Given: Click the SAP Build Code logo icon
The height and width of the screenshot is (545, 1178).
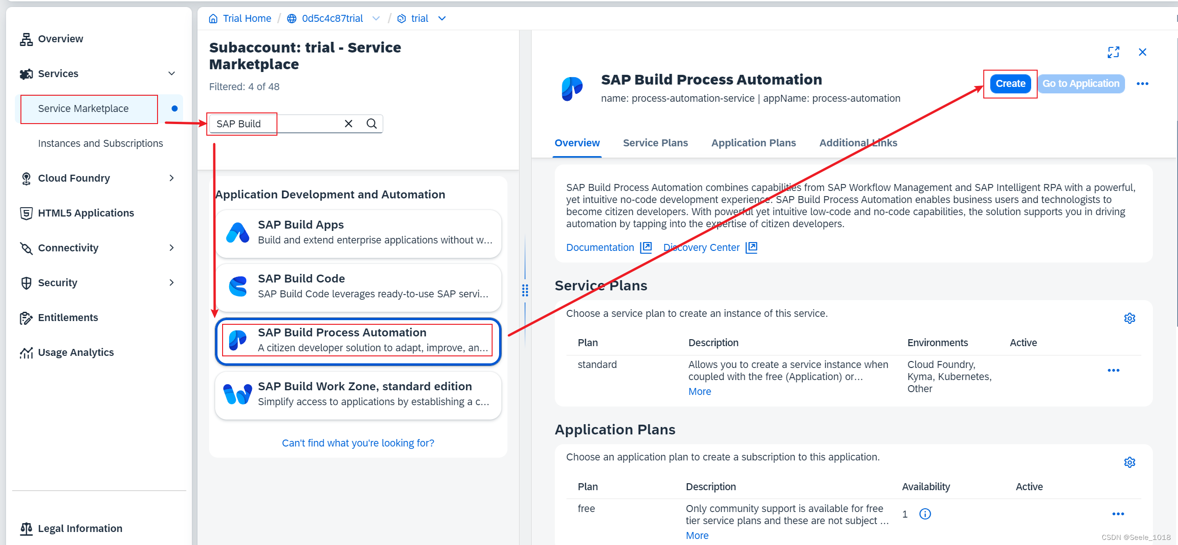Looking at the screenshot, I should [x=237, y=287].
